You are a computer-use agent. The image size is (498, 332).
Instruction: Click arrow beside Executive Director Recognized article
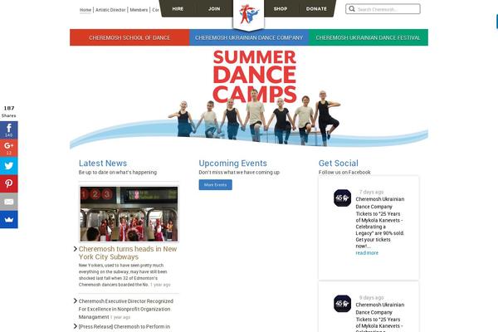(x=76, y=300)
